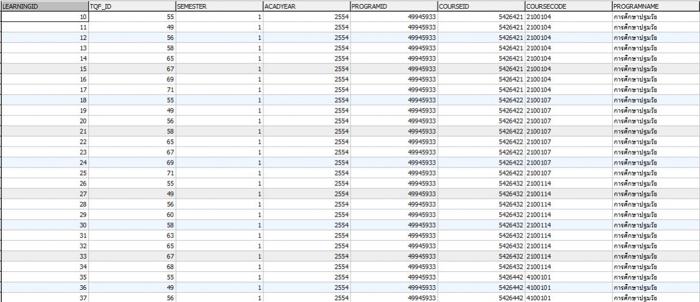Select LEARNINGID cell 36
Screen dimensions: 700x302
coord(44,287)
